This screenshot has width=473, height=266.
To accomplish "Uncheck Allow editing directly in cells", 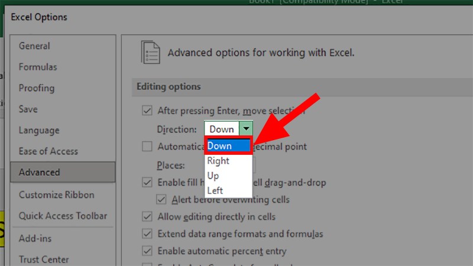I will point(147,217).
